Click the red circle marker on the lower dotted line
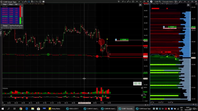 tap(97, 56)
